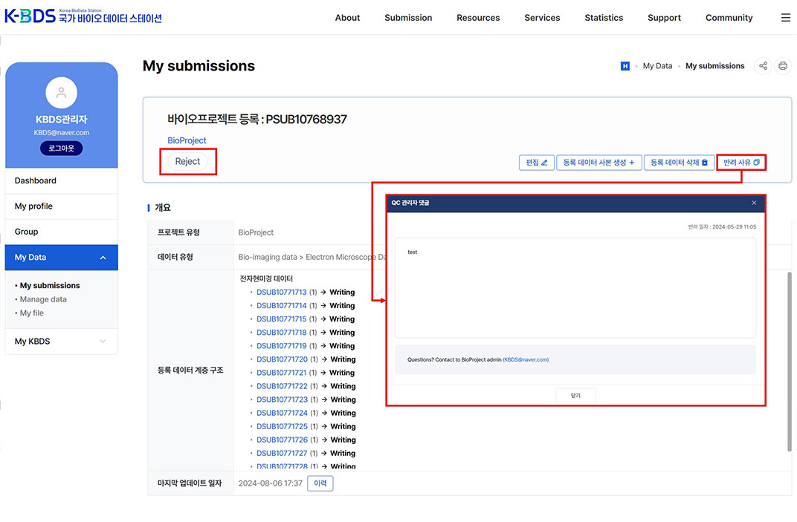797x522 pixels.
Task: Click the print icon
Action: click(x=783, y=66)
